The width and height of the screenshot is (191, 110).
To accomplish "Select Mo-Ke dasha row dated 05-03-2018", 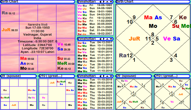I will click(95, 83).
